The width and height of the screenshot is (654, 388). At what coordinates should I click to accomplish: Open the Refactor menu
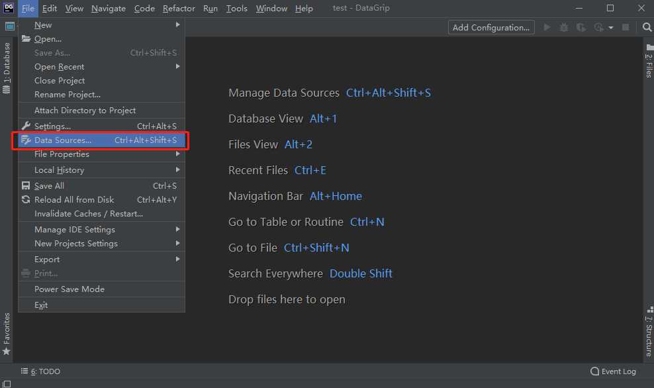[x=179, y=9]
